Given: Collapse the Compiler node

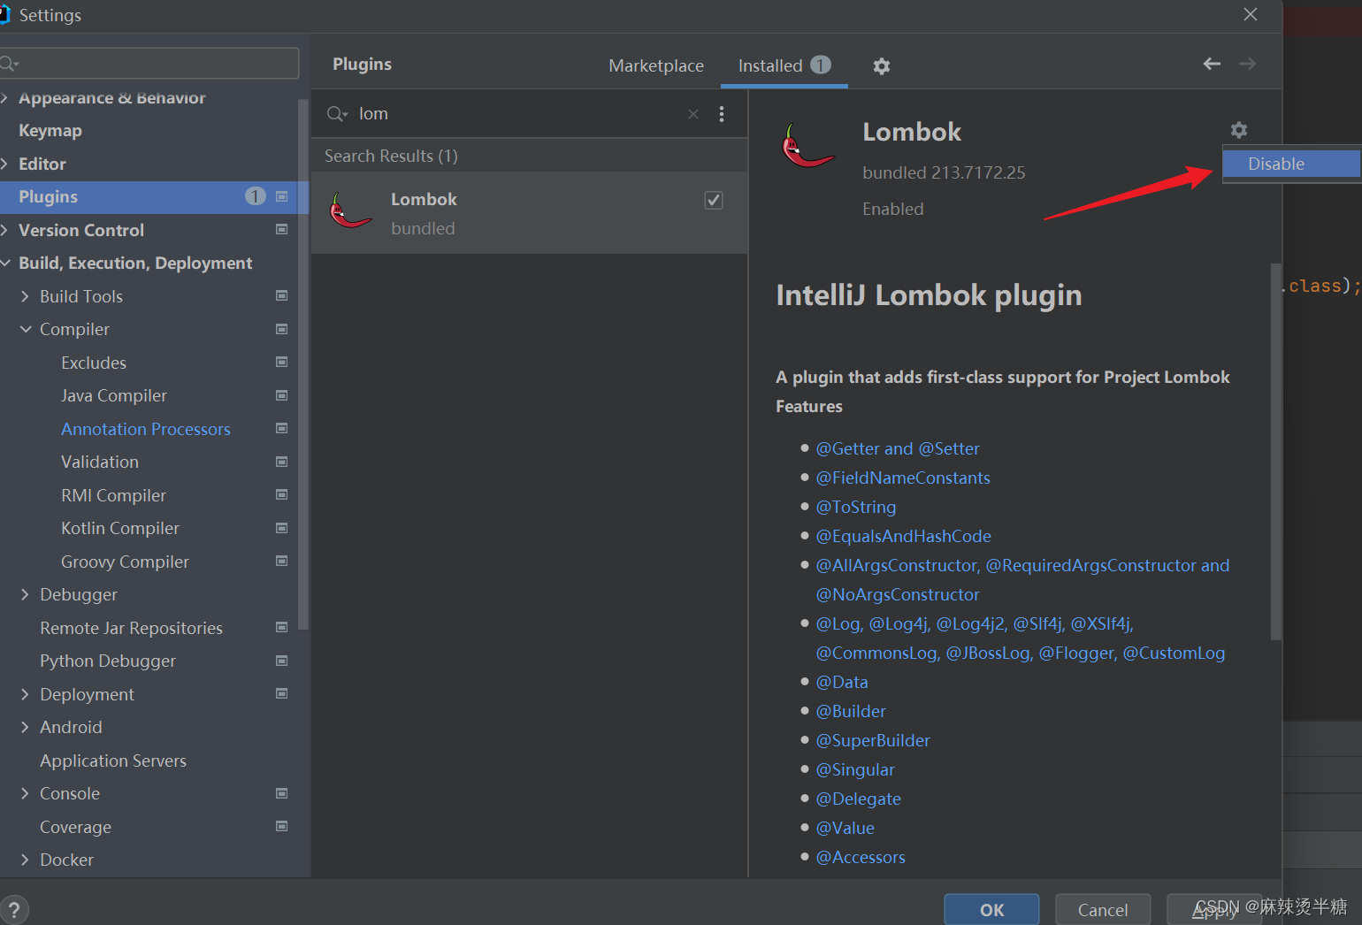Looking at the screenshot, I should tap(25, 329).
